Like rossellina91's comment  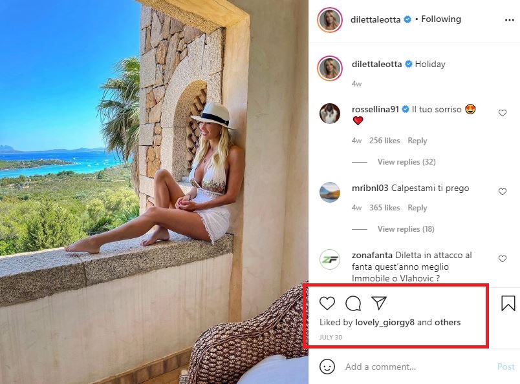[x=503, y=113]
